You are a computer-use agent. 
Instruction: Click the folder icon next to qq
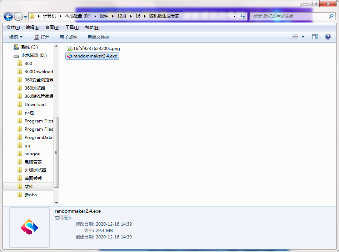(20, 145)
